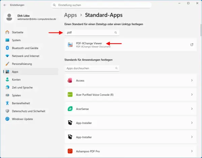Click the Standard-Apps heading
202x158 pixels.
104,15
